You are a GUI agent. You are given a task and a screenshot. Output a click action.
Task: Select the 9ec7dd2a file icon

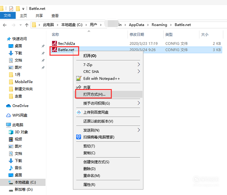55,43
